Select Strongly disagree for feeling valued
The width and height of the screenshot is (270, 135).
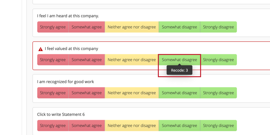[219, 60]
